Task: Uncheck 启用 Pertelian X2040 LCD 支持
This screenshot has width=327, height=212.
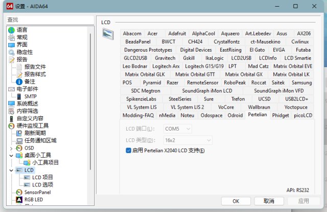Action: (x=128, y=151)
